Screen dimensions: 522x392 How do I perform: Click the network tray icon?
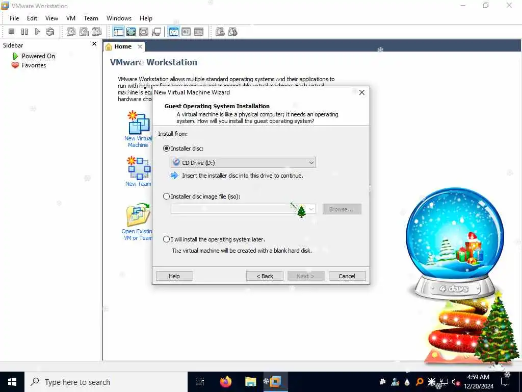pos(444,382)
